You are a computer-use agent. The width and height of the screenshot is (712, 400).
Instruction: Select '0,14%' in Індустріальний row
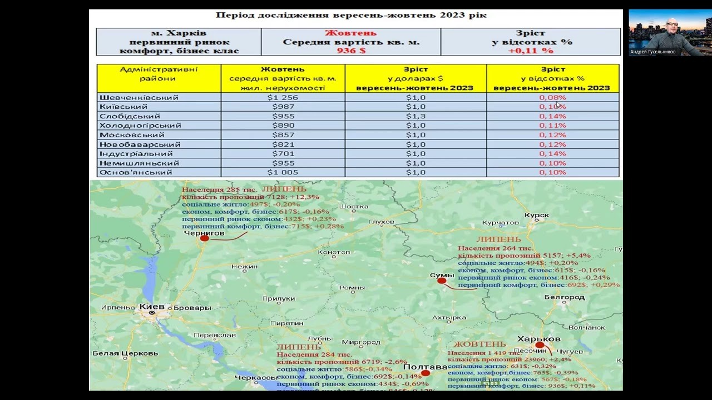click(x=552, y=154)
